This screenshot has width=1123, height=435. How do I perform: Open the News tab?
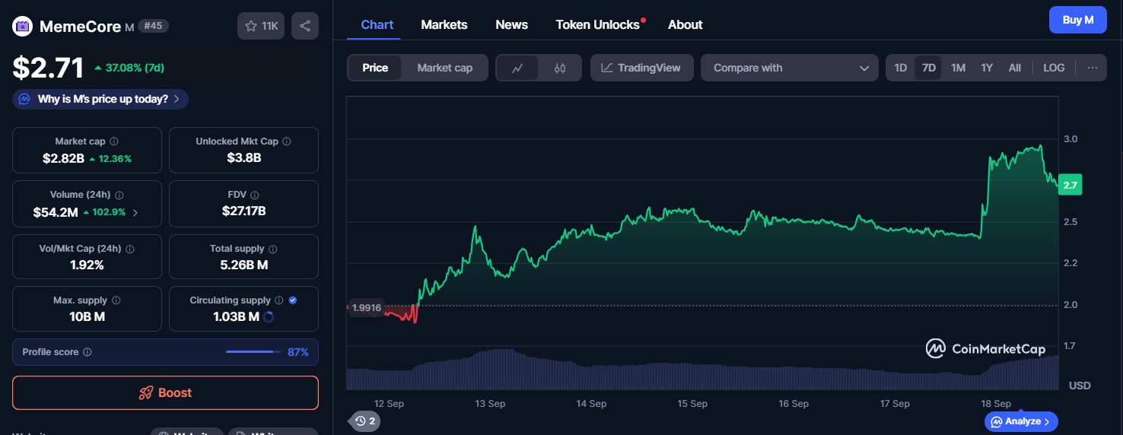511,24
